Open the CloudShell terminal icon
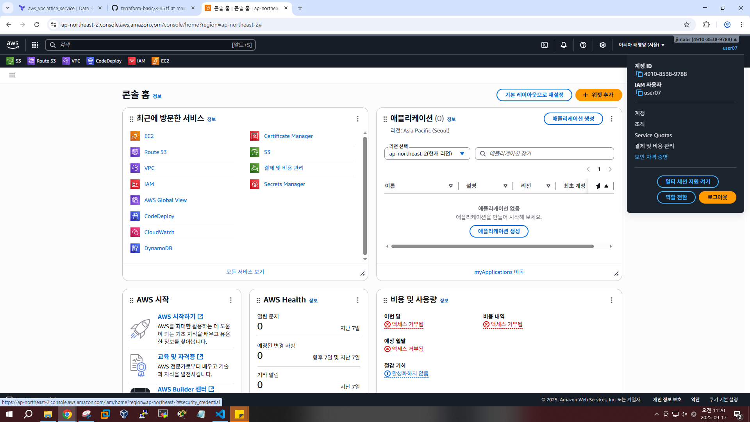Image resolution: width=750 pixels, height=422 pixels. [545, 45]
